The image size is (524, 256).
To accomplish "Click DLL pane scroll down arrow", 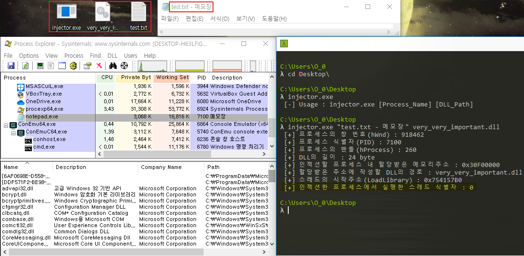I will tap(272, 244).
